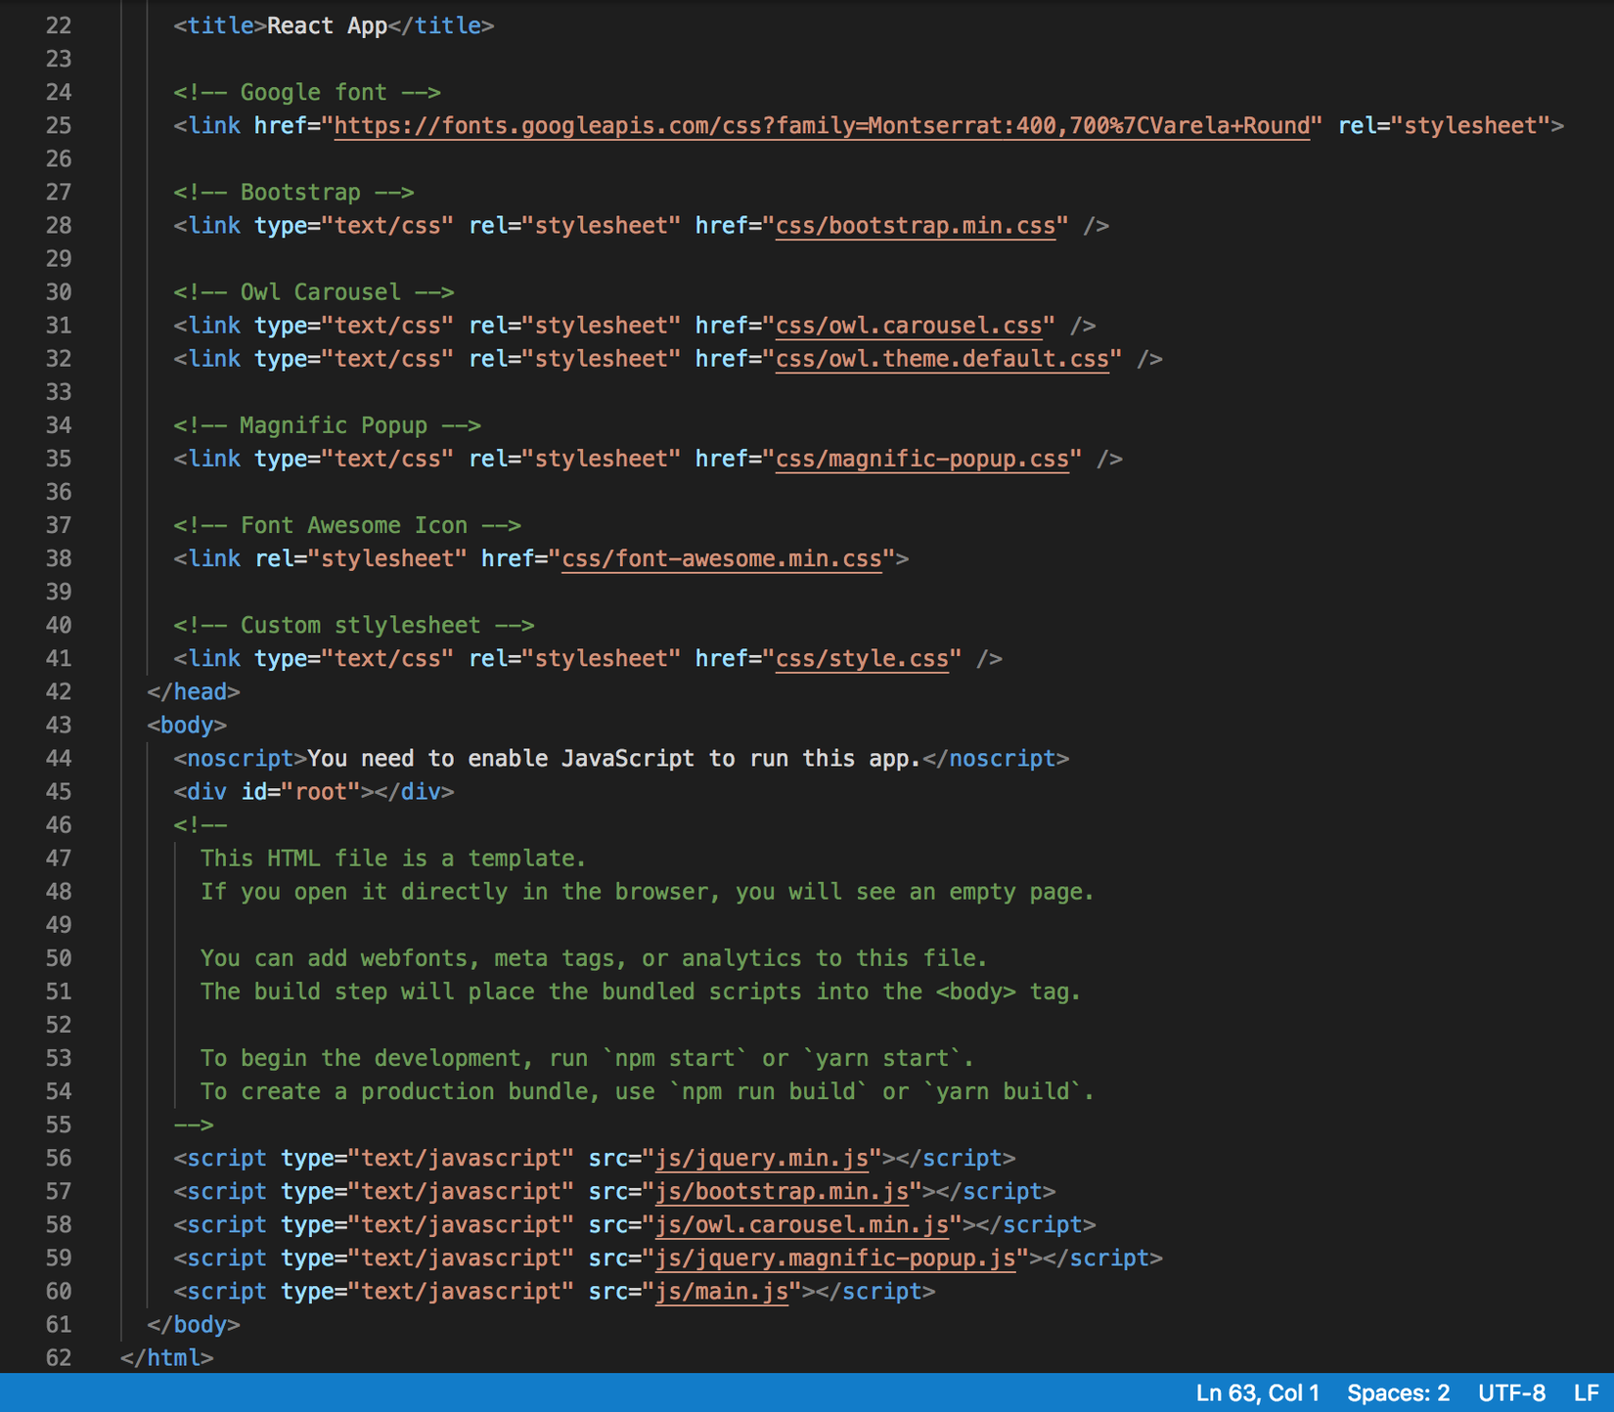1614x1412 pixels.
Task: Click the 'Owl Carousel' comment
Action: point(314,292)
